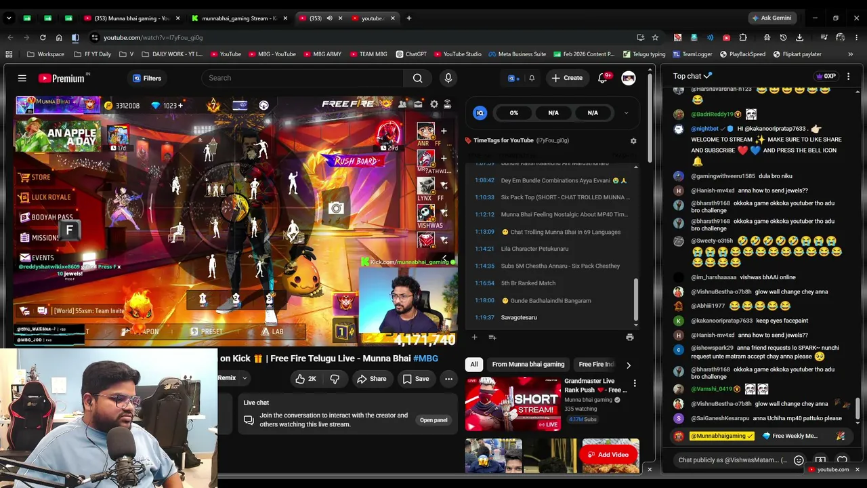Screen dimensions: 867x488
Task: Open the TEAM MBG bookmark
Action: (x=368, y=54)
